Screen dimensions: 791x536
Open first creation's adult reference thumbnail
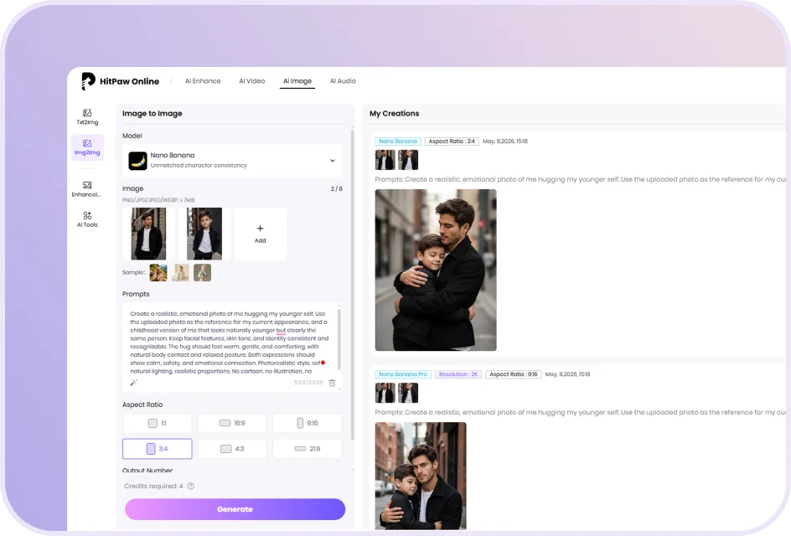pos(385,160)
